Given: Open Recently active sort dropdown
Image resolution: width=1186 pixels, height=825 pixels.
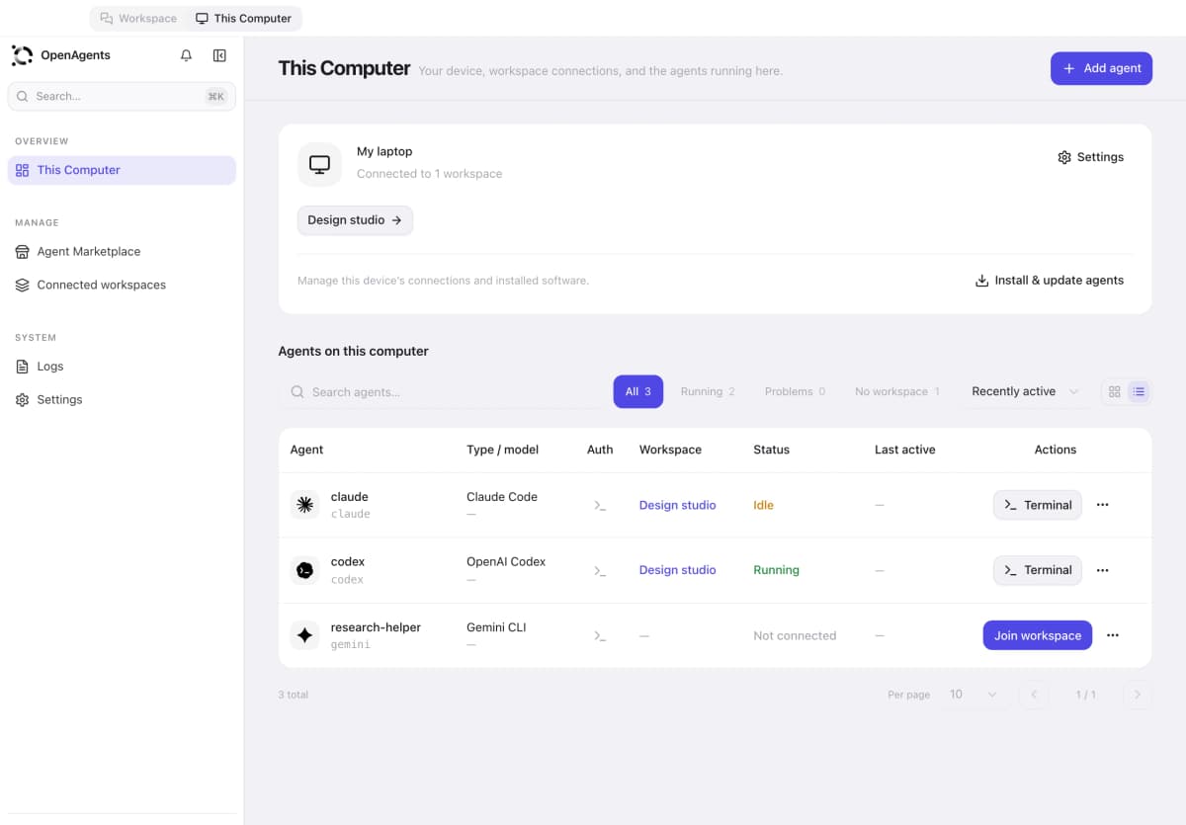Looking at the screenshot, I should click(1025, 392).
